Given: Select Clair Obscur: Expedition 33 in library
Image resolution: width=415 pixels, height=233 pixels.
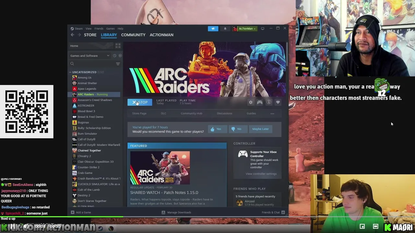Looking at the screenshot, I should pos(96,162).
